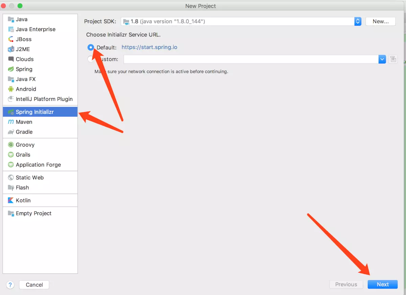The height and width of the screenshot is (295, 406).
Task: Select the Kotlin logo icon
Action: pos(11,200)
